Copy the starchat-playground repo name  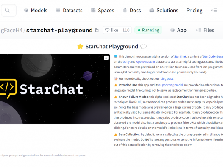click(x=97, y=30)
